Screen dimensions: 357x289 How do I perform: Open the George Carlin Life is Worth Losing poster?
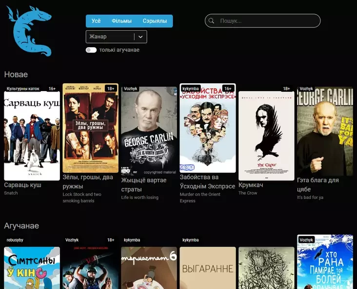[x=149, y=131]
